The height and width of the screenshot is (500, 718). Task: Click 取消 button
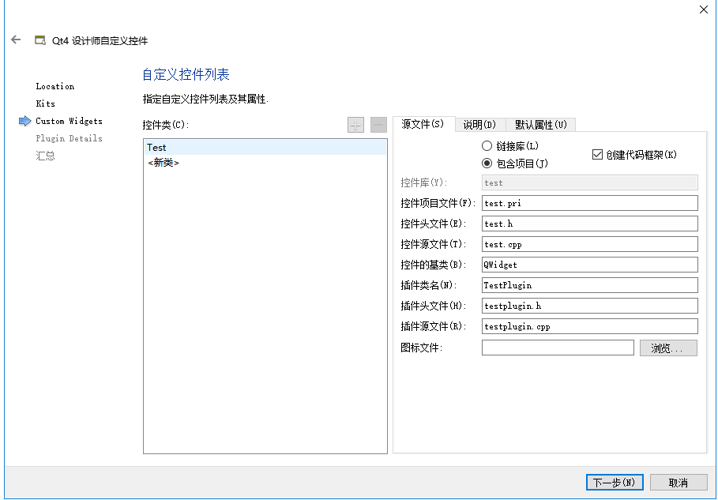point(679,483)
